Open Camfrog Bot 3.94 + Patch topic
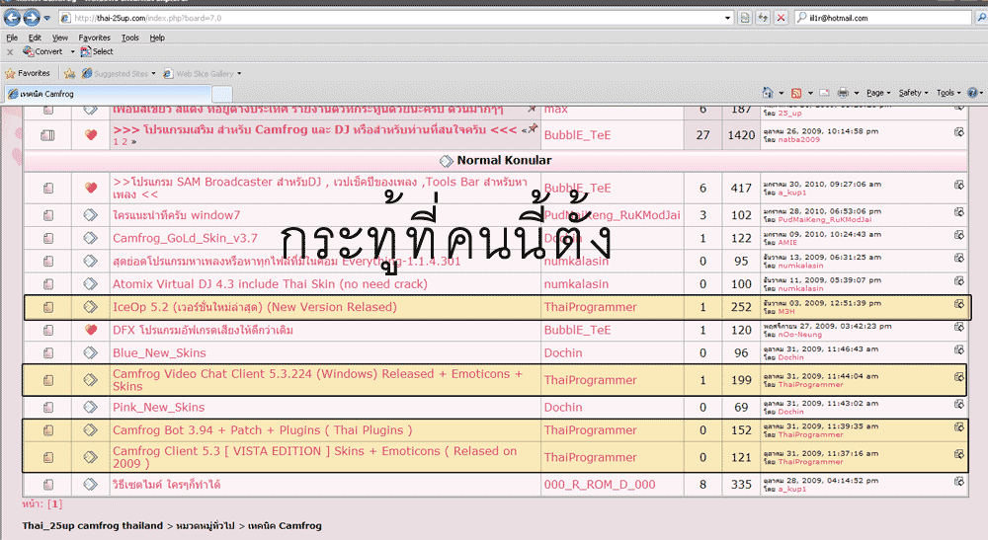 click(x=262, y=430)
